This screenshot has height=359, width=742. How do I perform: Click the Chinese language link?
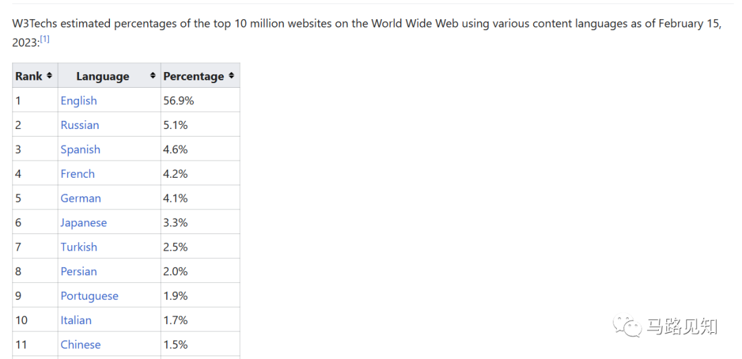80,345
